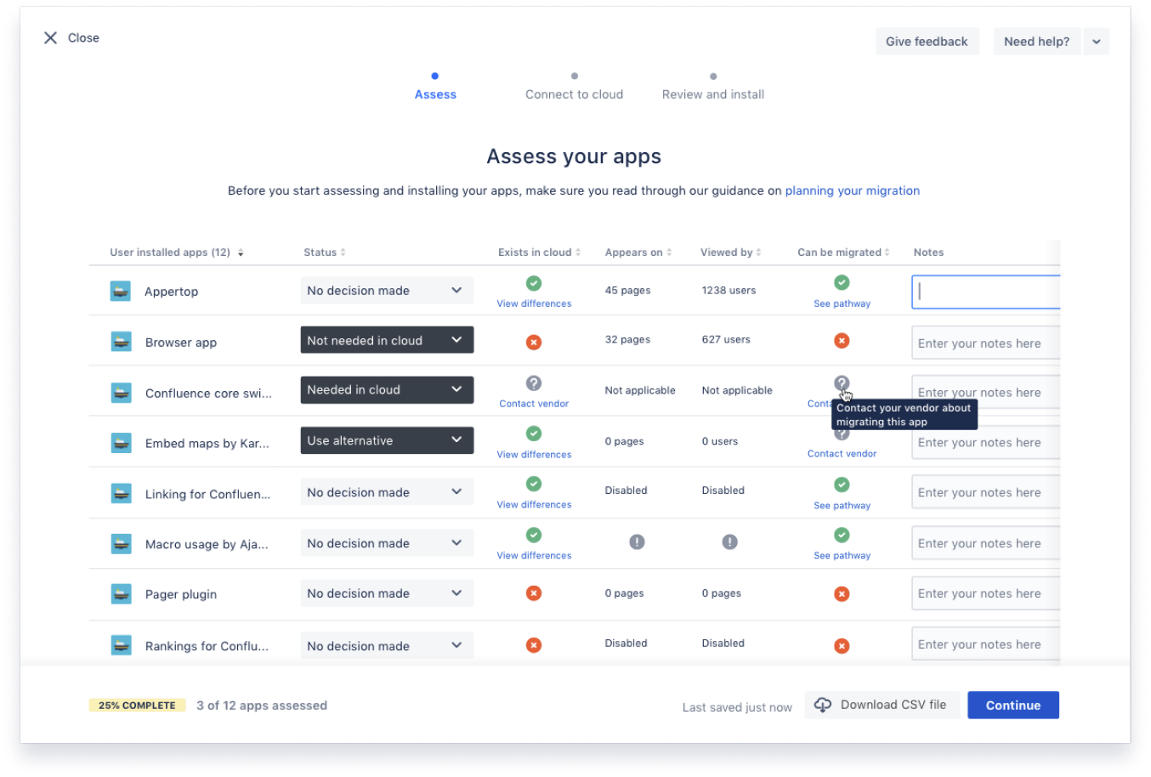Expand the Need help chevron menu
Screen dimensions: 1151x777
(x=1097, y=42)
